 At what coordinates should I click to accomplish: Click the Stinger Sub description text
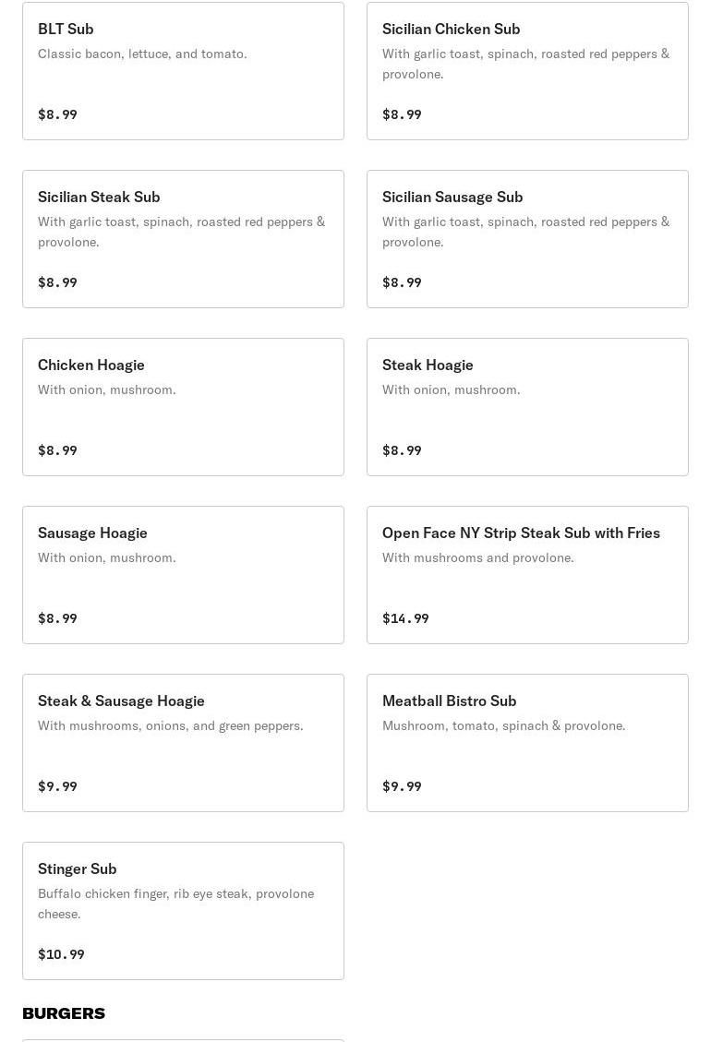(176, 904)
